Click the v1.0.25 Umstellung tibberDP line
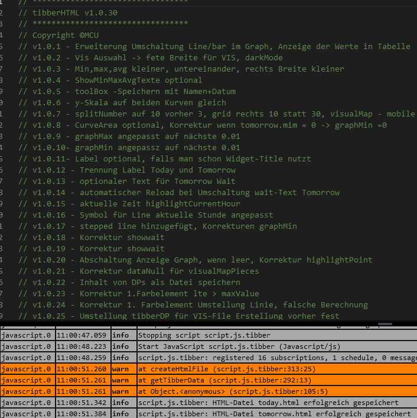This screenshot has width=417, height=418. (179, 316)
